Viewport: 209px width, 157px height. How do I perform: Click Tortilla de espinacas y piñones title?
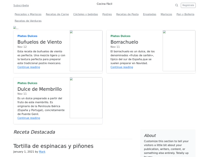click(x=53, y=146)
